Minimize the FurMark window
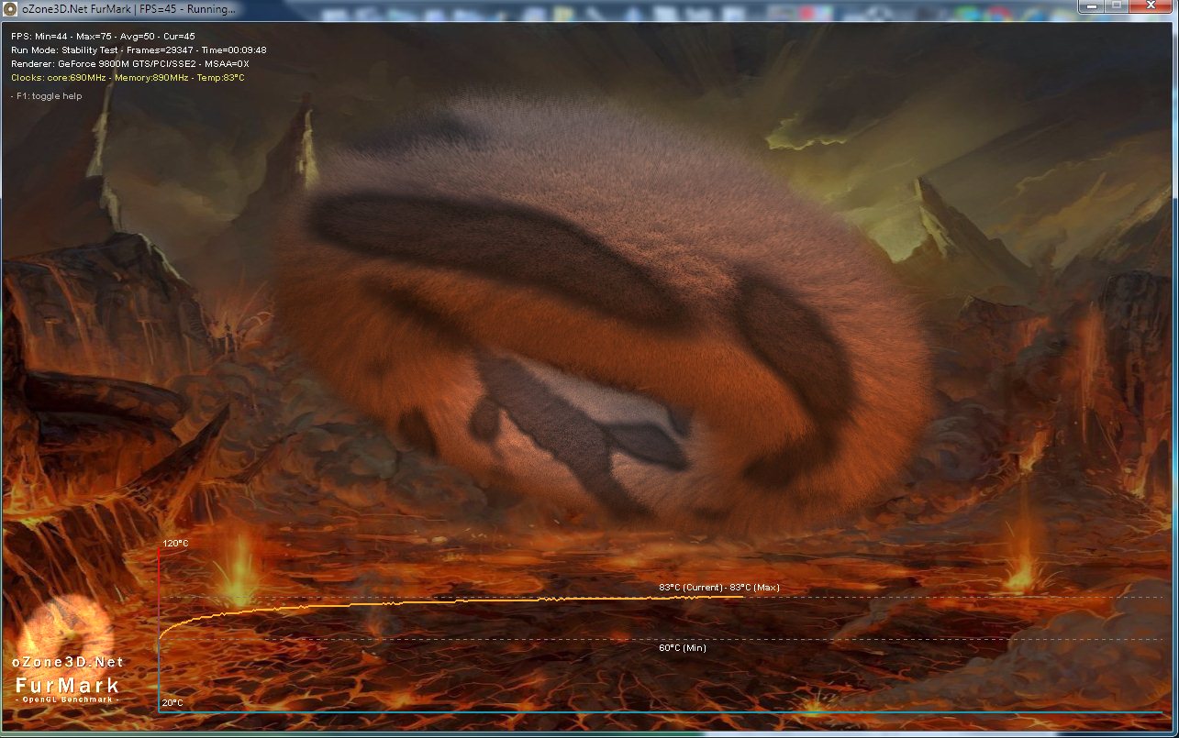 [1092, 6]
